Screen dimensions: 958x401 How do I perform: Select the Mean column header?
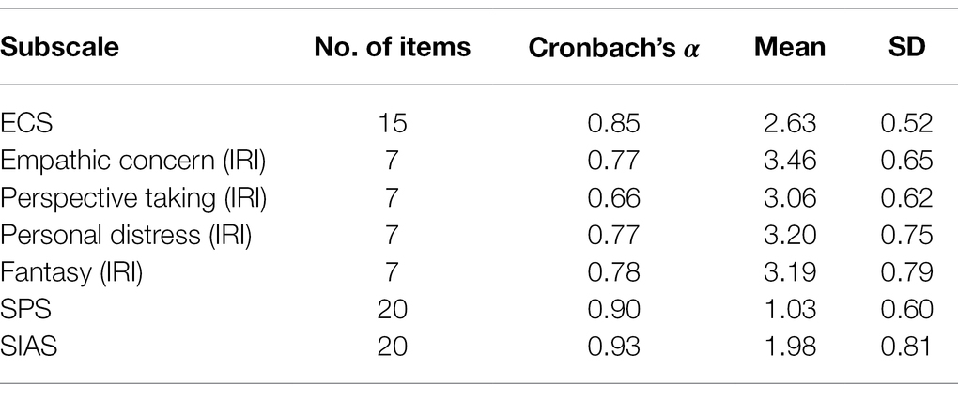[x=789, y=47]
